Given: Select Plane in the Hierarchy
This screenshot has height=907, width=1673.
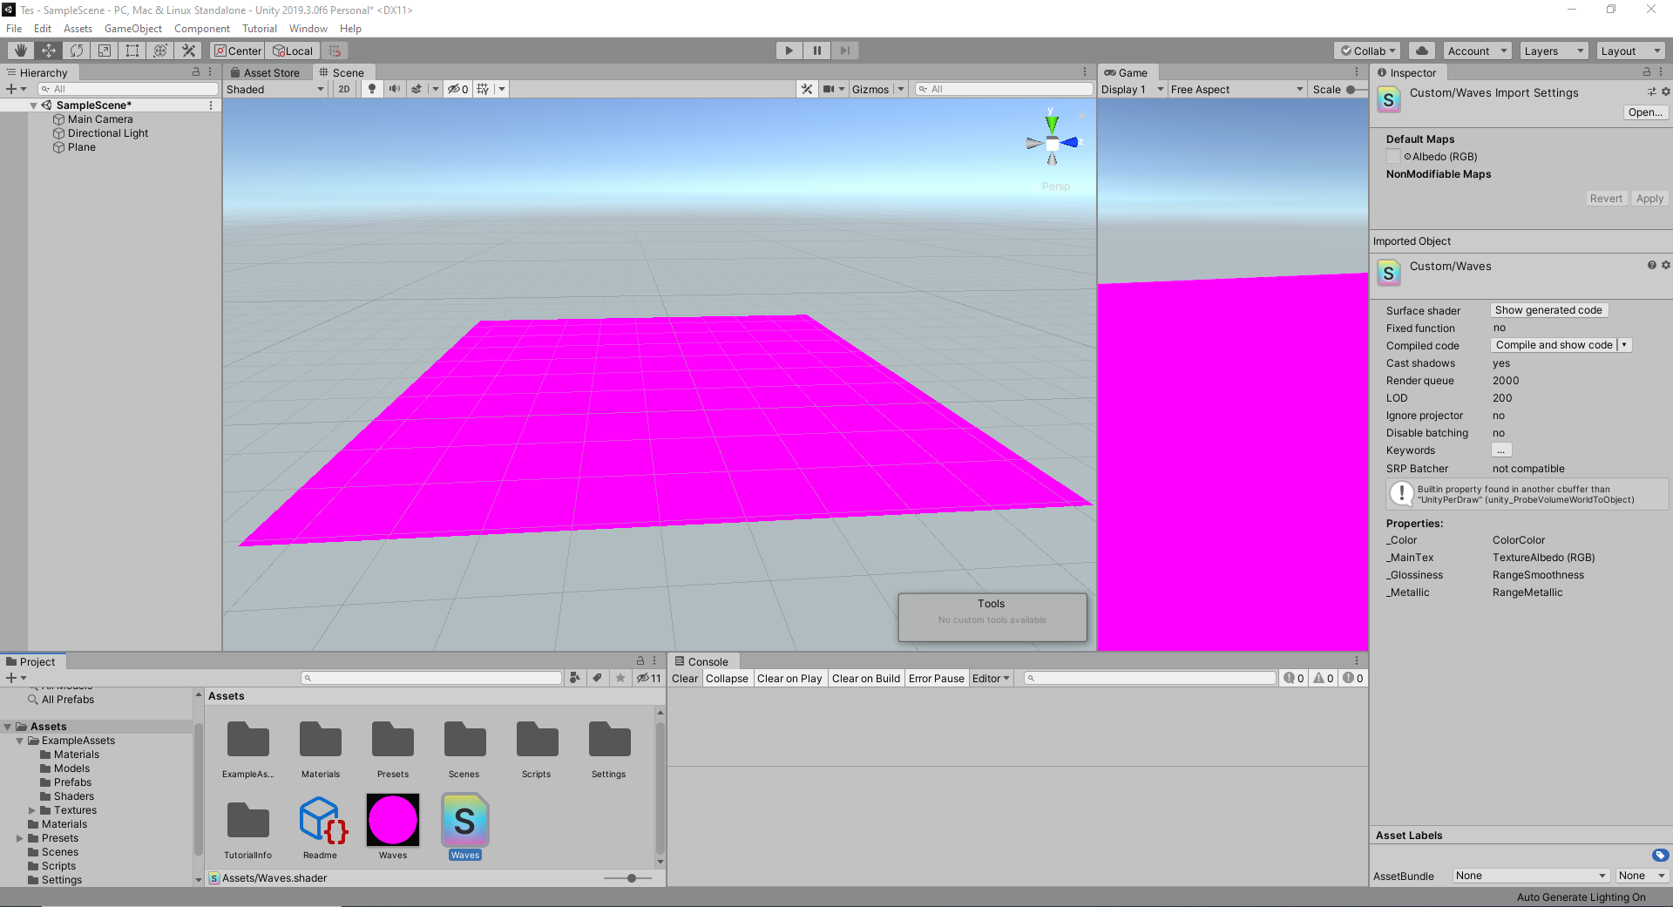Looking at the screenshot, I should pos(82,147).
